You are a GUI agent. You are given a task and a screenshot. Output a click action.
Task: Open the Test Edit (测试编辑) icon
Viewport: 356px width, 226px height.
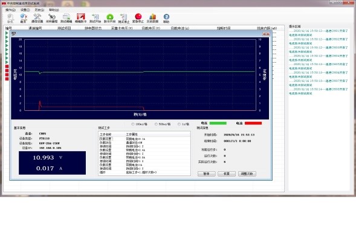[x=66, y=18]
